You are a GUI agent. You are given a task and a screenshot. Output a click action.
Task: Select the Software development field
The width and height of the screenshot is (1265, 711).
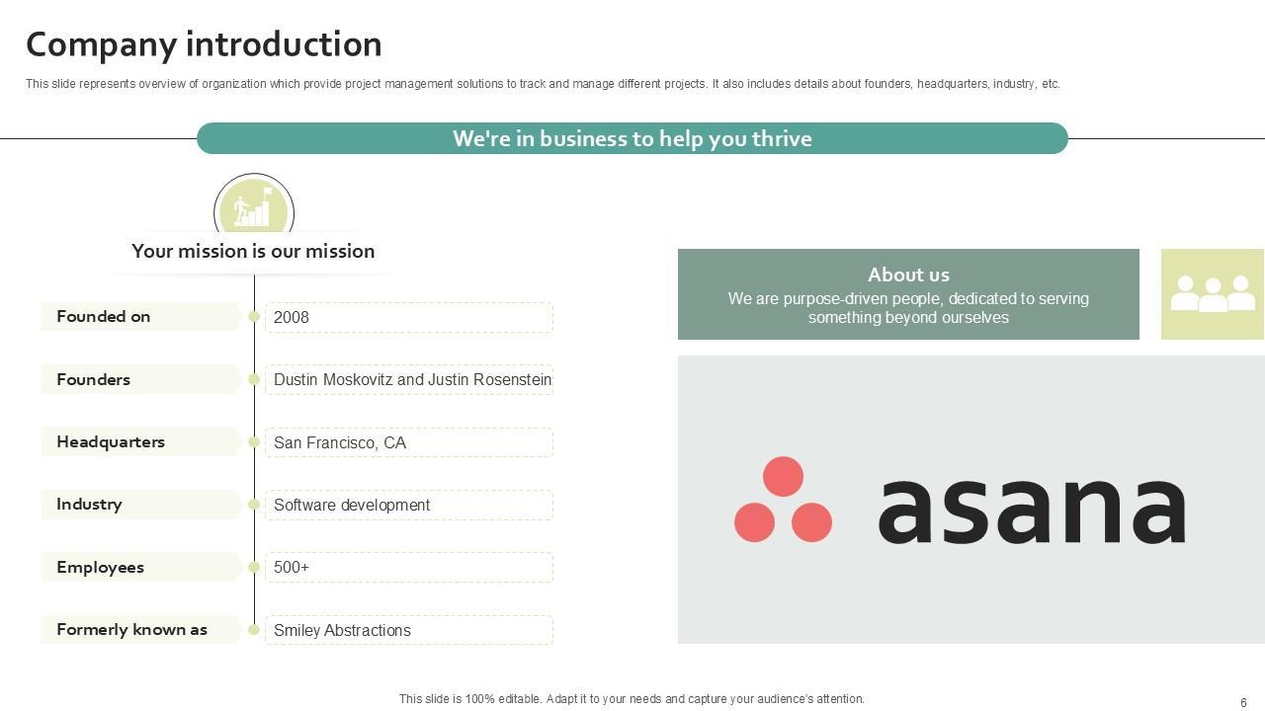tap(408, 505)
